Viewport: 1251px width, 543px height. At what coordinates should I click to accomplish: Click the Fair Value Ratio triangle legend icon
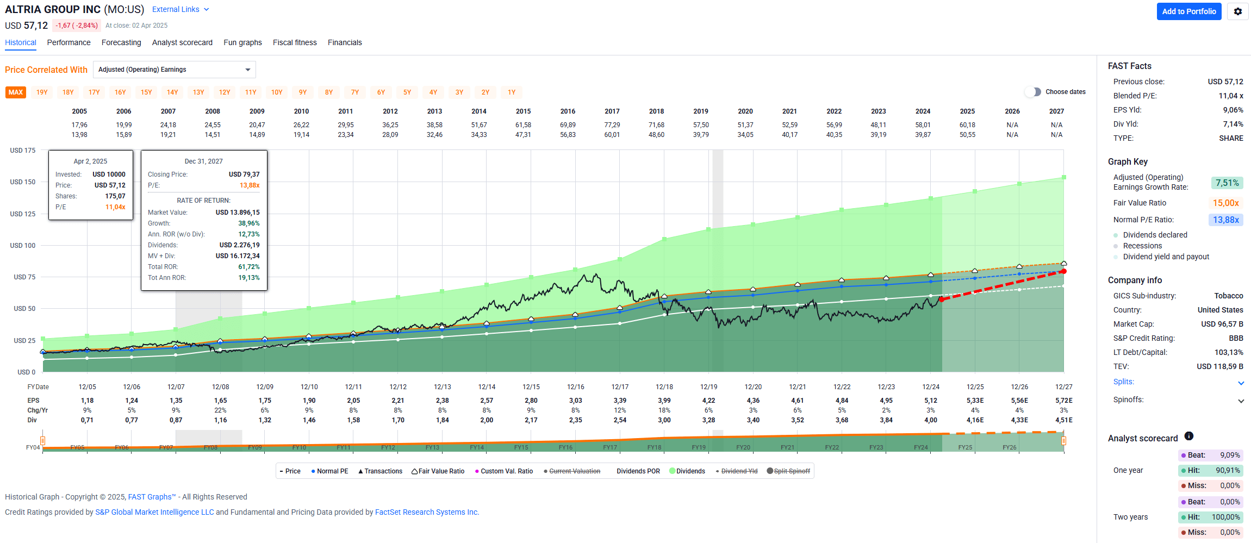pyautogui.click(x=414, y=471)
